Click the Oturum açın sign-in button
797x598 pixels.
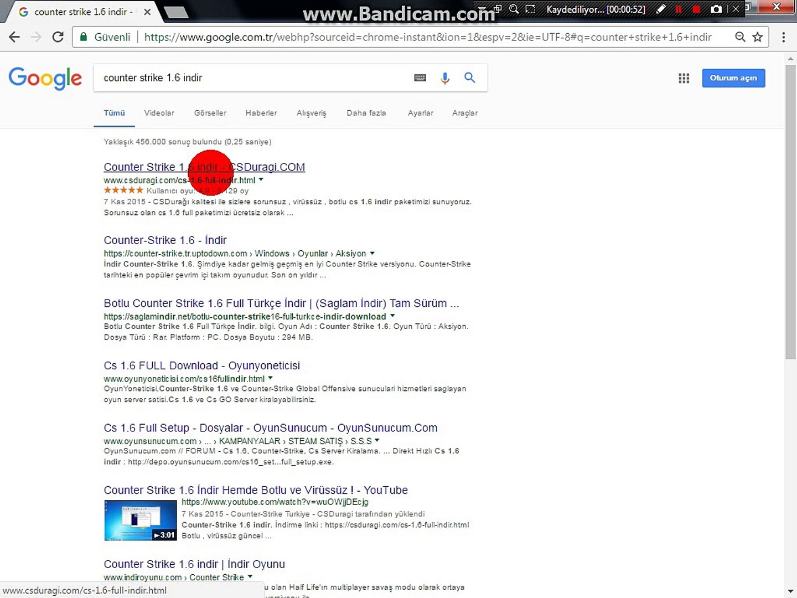[x=733, y=78]
